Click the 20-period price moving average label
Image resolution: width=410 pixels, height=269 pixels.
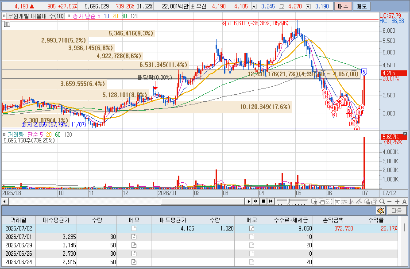pyautogui.click(x=115, y=16)
